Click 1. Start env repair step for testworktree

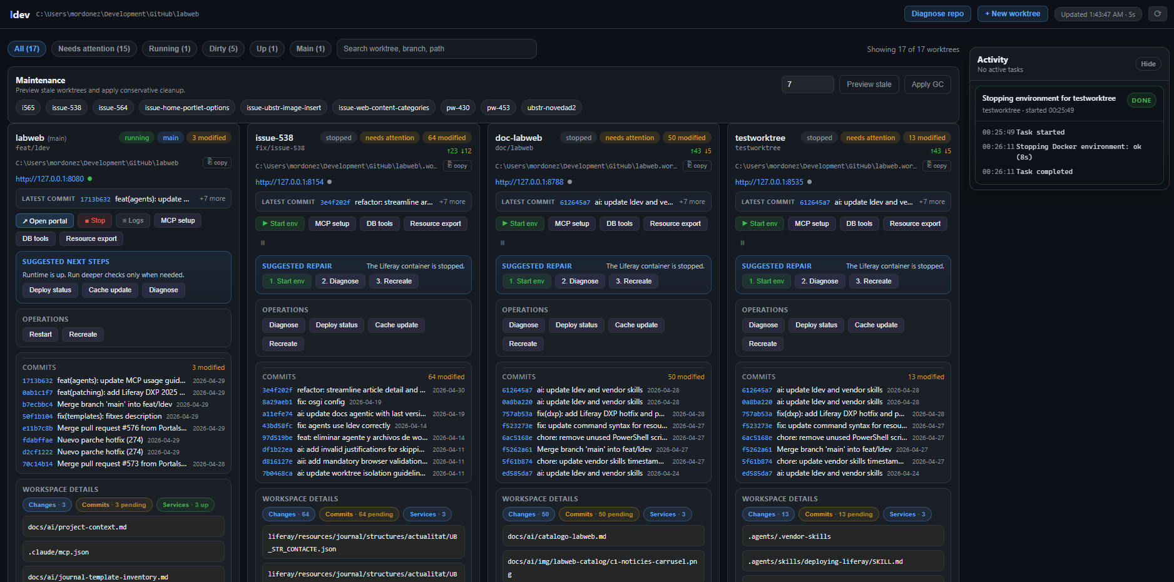pyautogui.click(x=767, y=281)
